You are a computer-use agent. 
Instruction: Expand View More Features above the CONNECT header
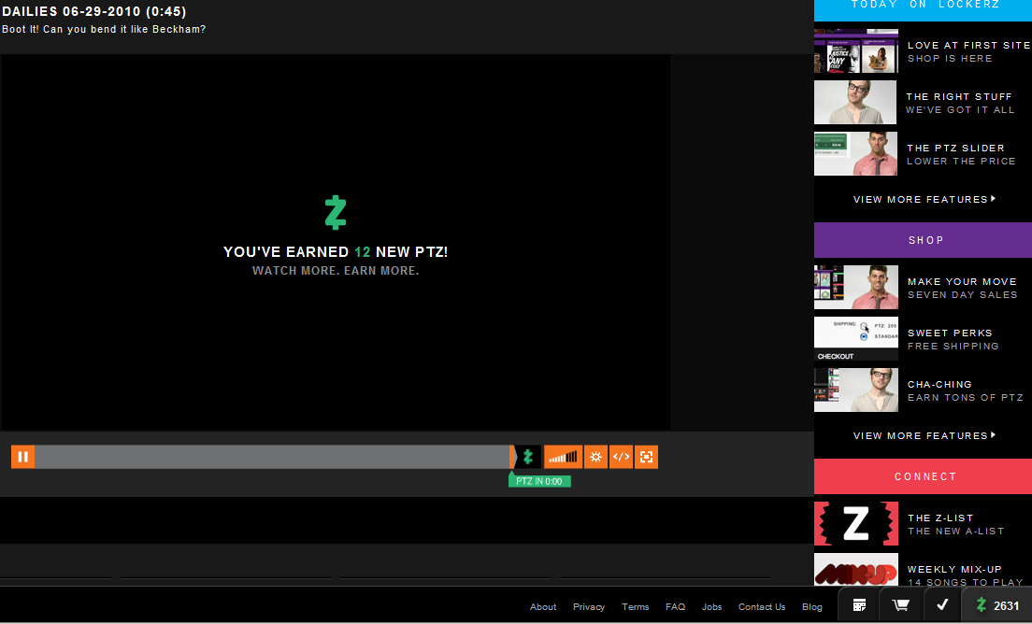[x=924, y=435]
